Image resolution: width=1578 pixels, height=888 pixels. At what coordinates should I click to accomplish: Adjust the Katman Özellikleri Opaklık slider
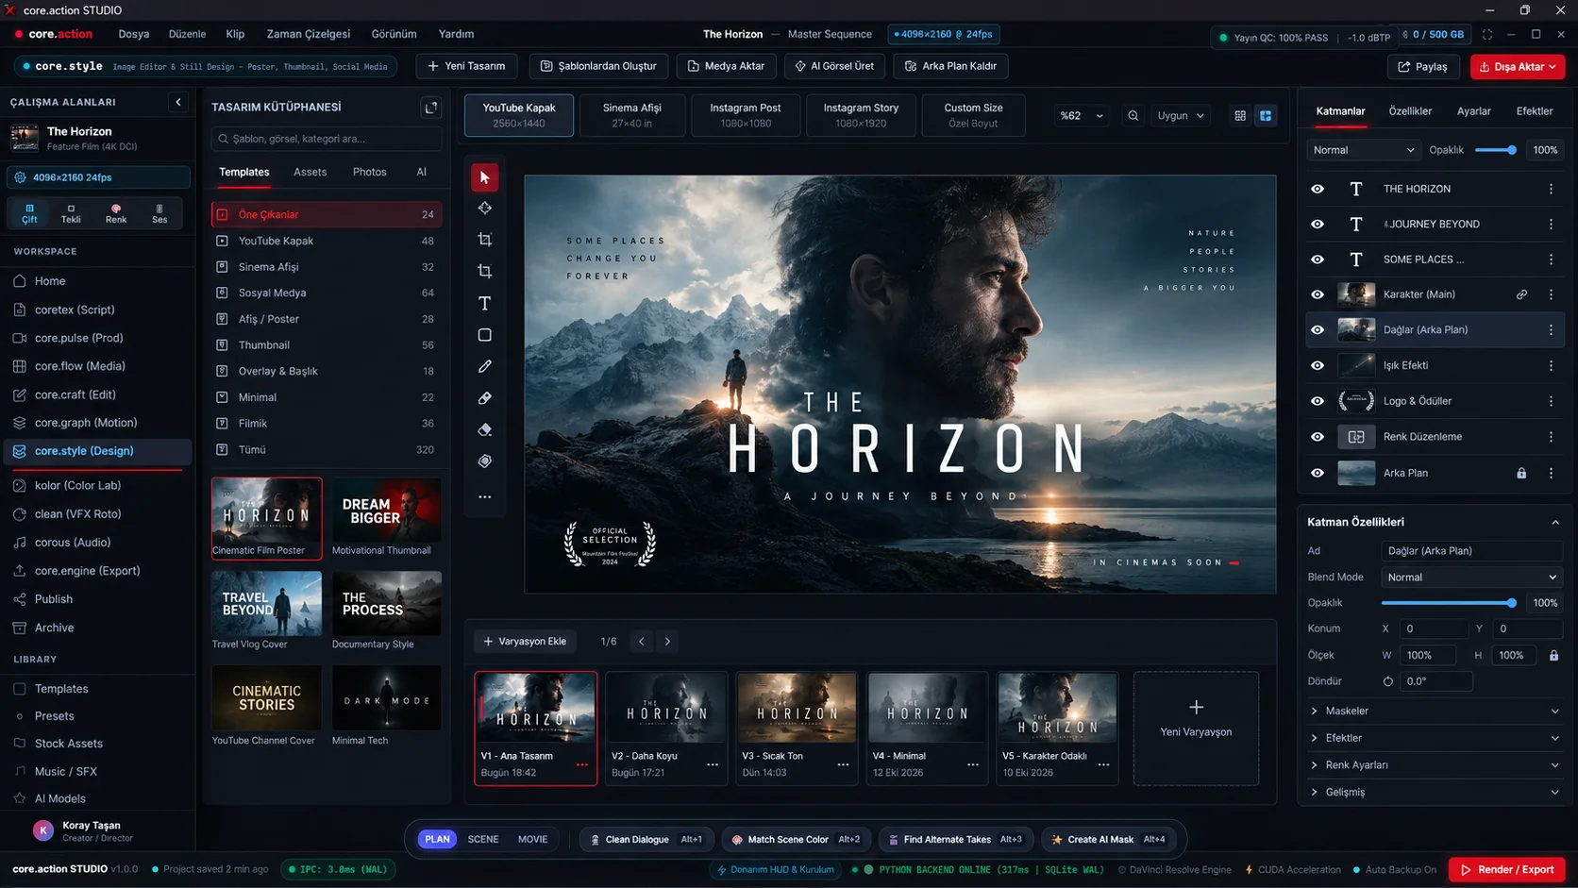(1449, 603)
